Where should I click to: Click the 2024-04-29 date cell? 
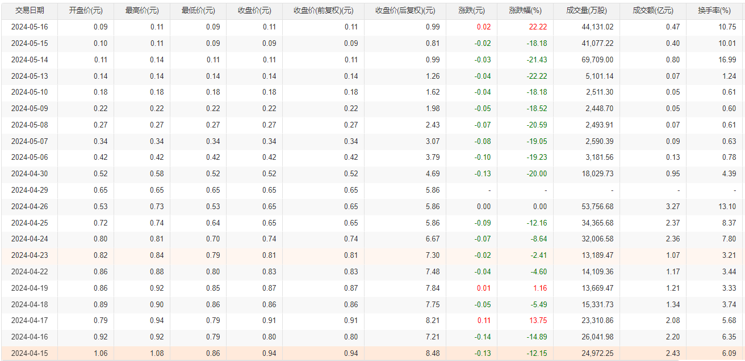tap(30, 190)
